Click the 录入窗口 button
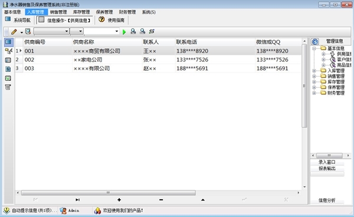This screenshot has height=217, width=354. tap(327, 162)
